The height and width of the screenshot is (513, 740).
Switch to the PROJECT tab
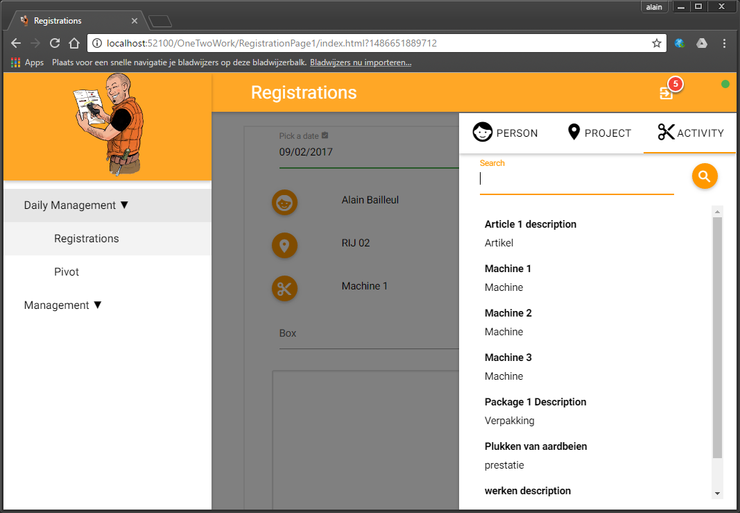(x=599, y=133)
